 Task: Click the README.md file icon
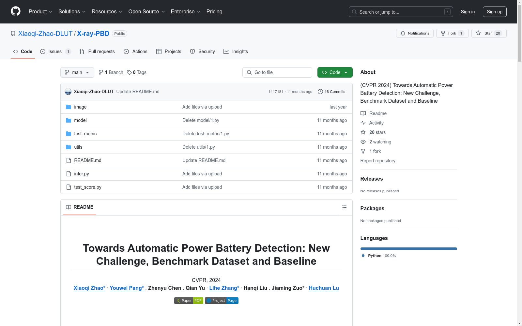point(69,160)
